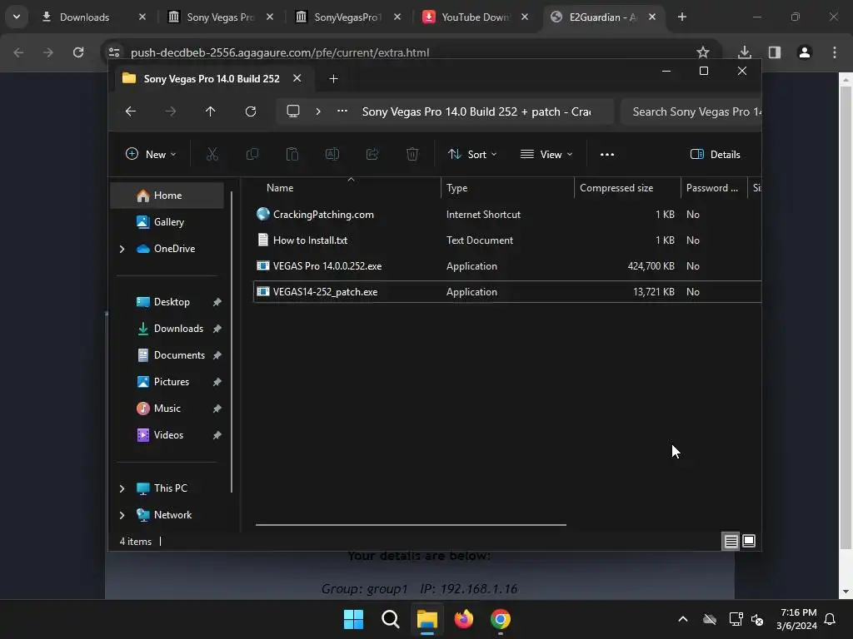
Task: Launch Firefox from taskbar
Action: 463,619
